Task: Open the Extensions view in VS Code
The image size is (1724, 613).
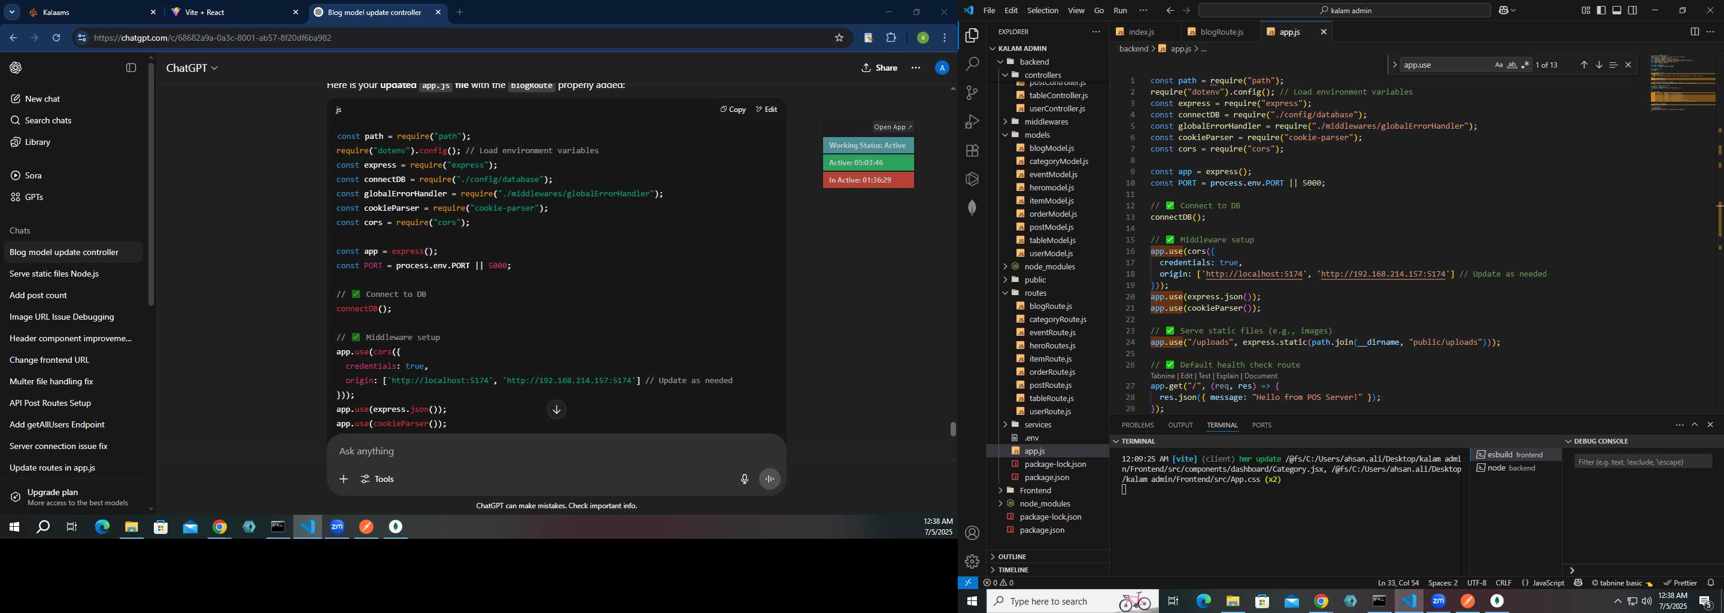Action: pos(972,151)
